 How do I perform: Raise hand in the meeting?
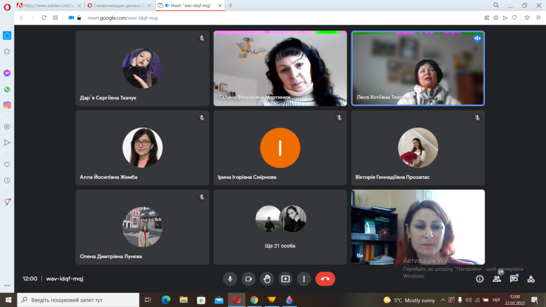pyautogui.click(x=267, y=278)
